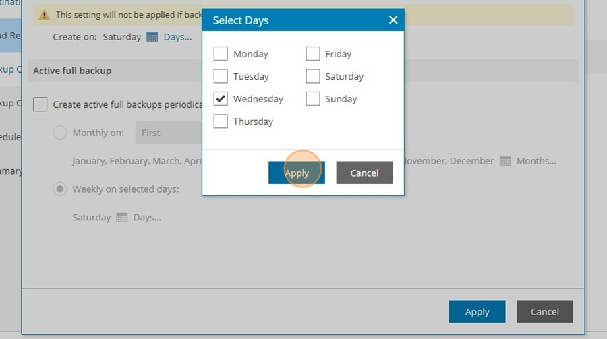Open the First dropdown for monthly schedule
Image resolution: width=607 pixels, height=339 pixels.
point(169,132)
